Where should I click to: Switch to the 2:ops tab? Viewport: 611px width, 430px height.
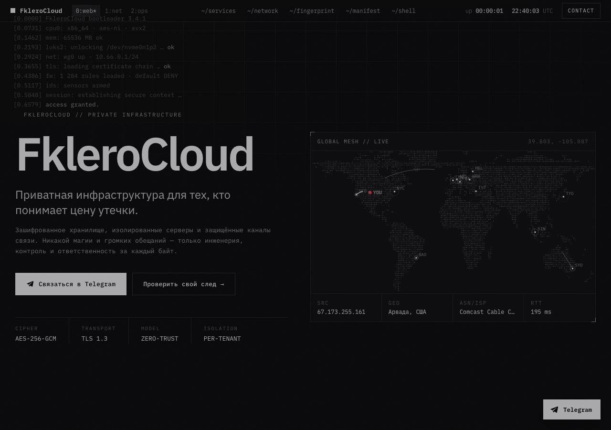[x=139, y=11]
